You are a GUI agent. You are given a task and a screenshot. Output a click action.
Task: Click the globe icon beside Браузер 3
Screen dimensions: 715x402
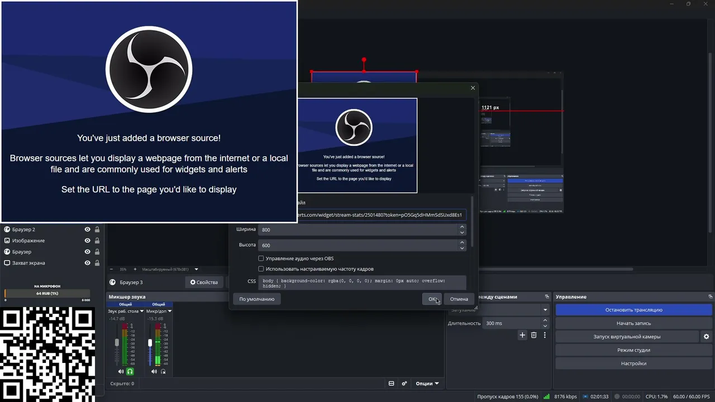[x=112, y=283]
